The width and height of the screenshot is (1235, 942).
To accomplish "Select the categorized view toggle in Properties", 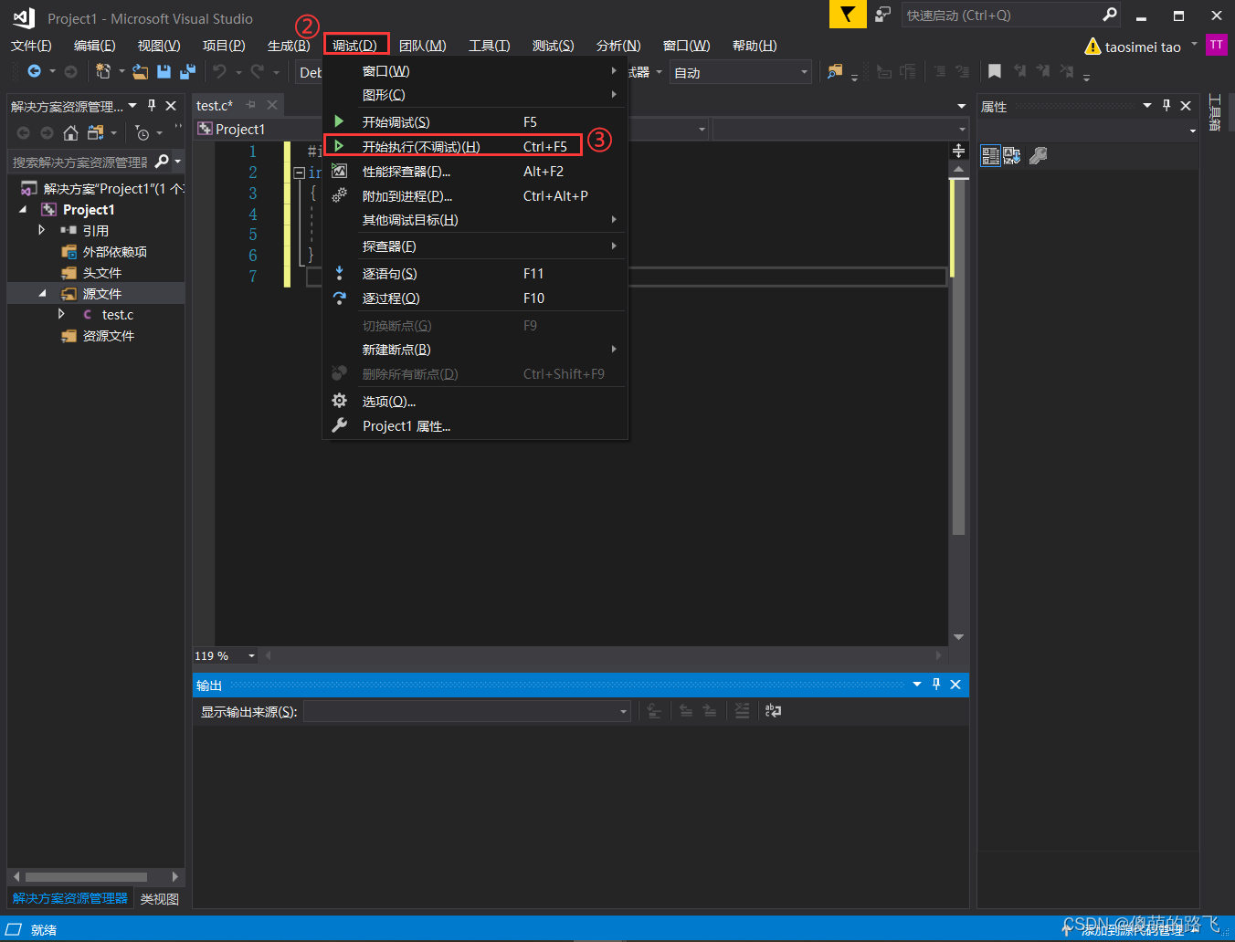I will pos(990,155).
